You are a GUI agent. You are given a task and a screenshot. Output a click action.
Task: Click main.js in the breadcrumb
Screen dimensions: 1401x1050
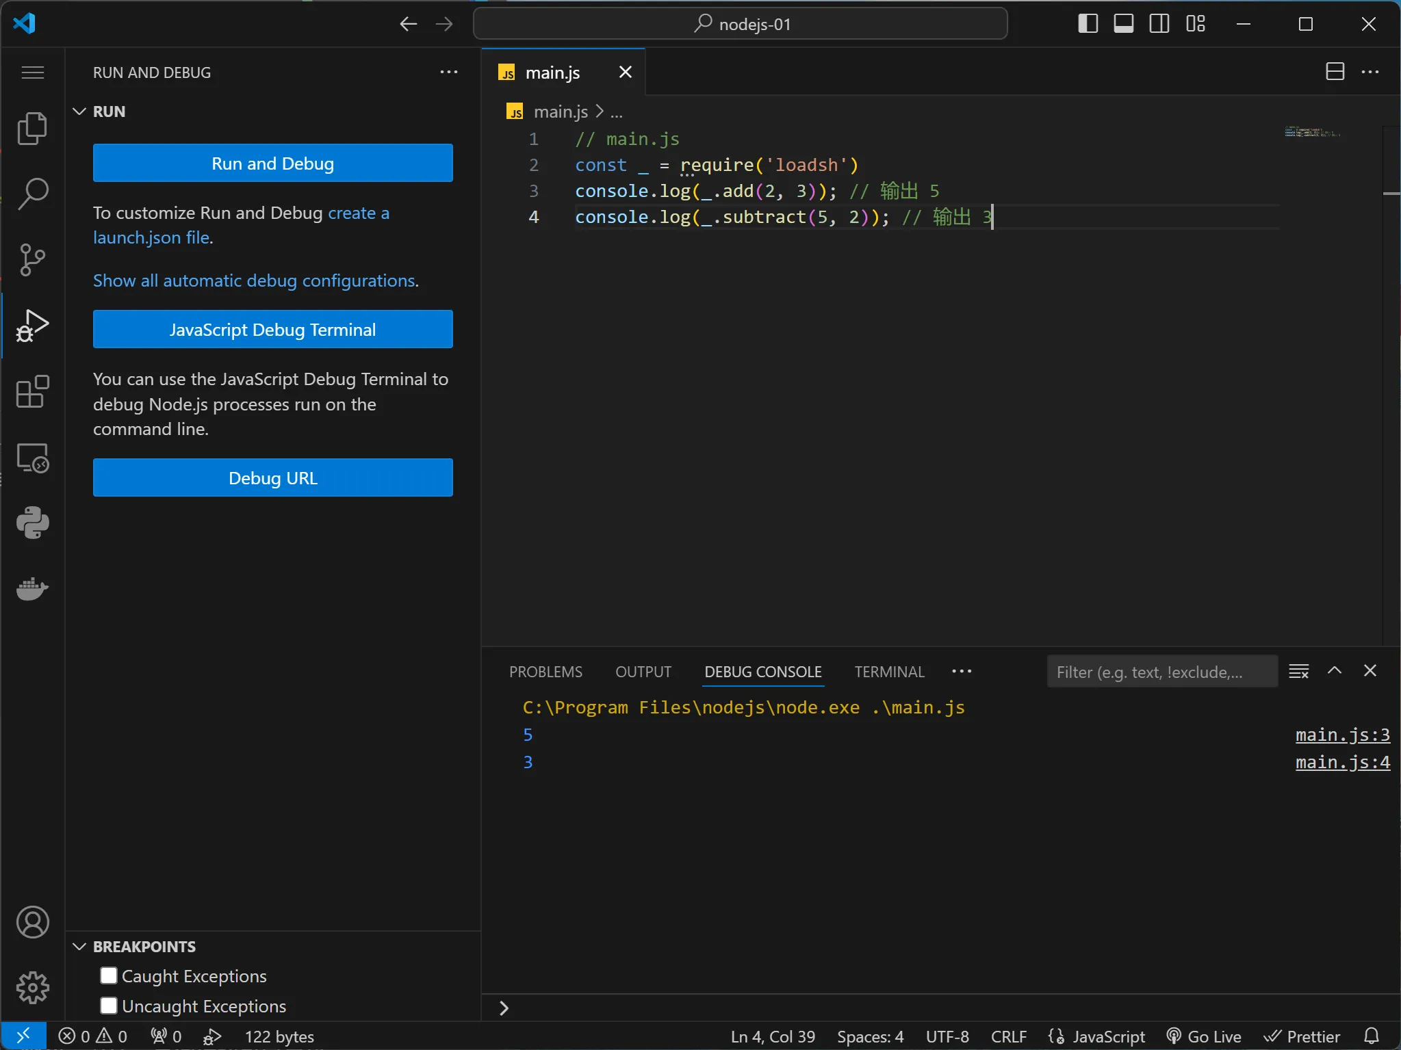[x=561, y=111]
